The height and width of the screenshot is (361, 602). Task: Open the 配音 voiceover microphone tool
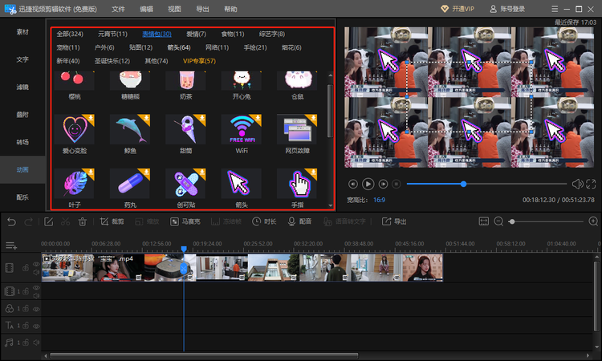(300, 221)
